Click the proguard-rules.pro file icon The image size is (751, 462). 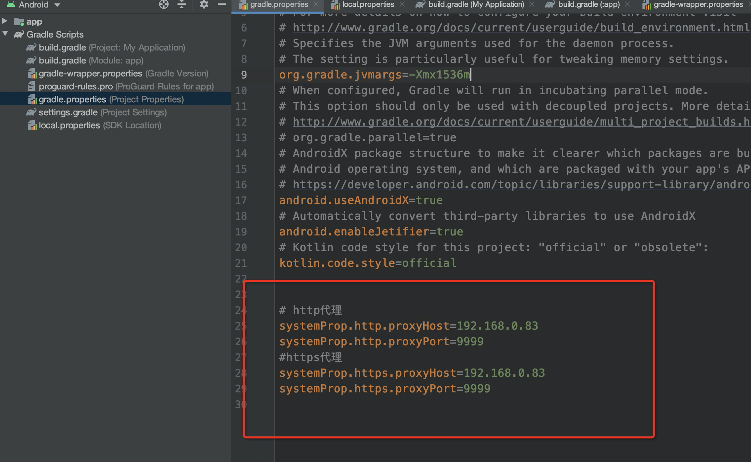tap(31, 86)
